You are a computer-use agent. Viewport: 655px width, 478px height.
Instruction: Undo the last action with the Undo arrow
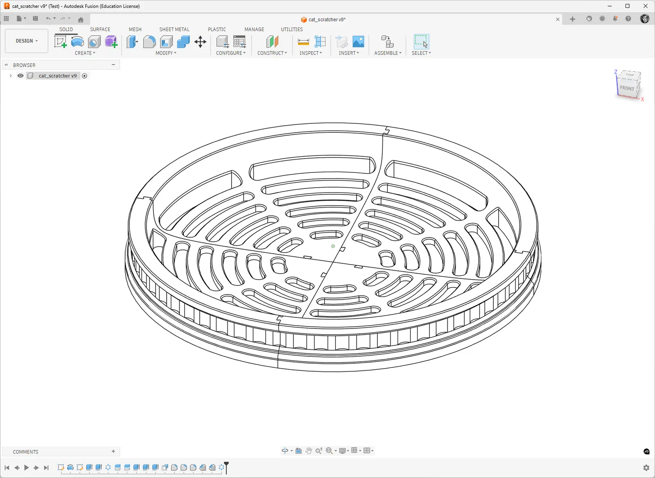(48, 19)
